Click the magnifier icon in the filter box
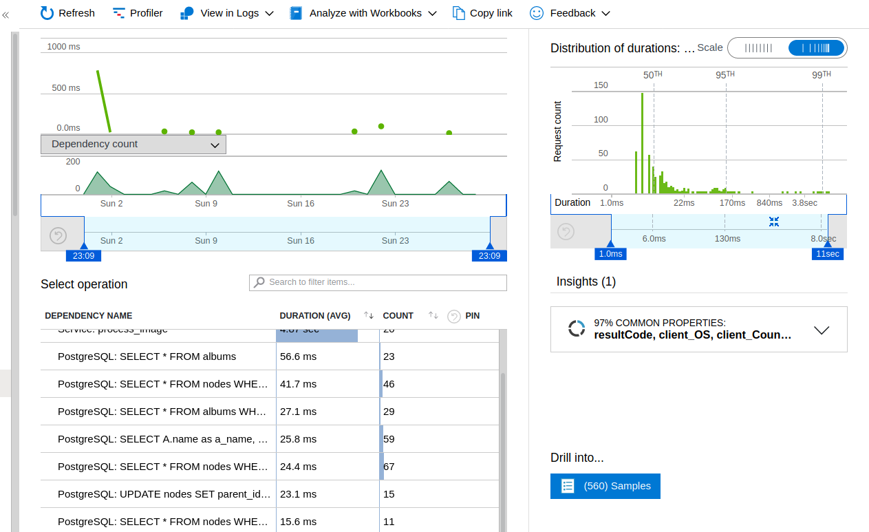Viewport: 869px width, 532px height. pos(259,282)
